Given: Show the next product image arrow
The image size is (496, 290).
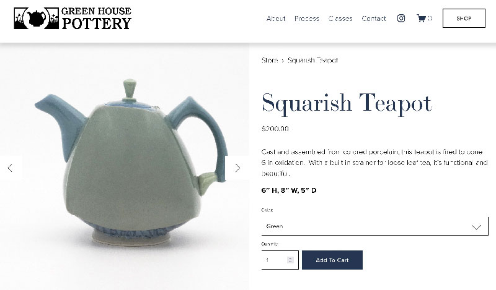Looking at the screenshot, I should [x=237, y=168].
